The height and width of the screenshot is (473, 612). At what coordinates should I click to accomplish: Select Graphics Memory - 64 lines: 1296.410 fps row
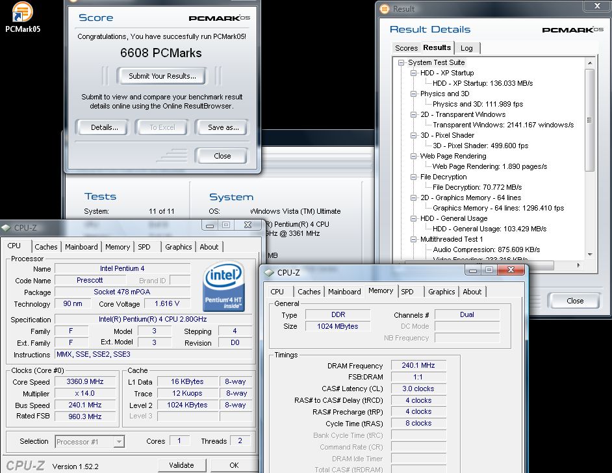pyautogui.click(x=498, y=208)
